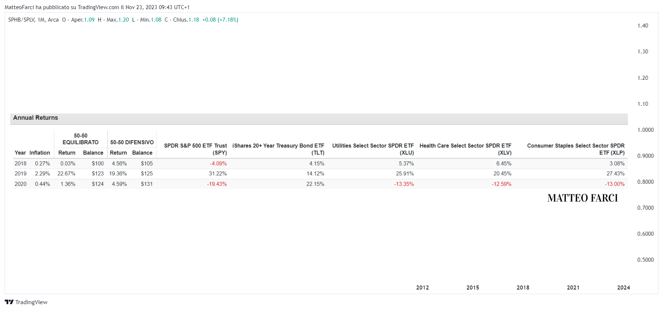Viewport: 663px width, 310px height.
Task: Click the TradingView logo icon
Action: click(x=9, y=302)
